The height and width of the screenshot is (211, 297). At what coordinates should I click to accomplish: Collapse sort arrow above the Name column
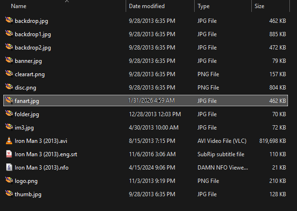(67, 1)
